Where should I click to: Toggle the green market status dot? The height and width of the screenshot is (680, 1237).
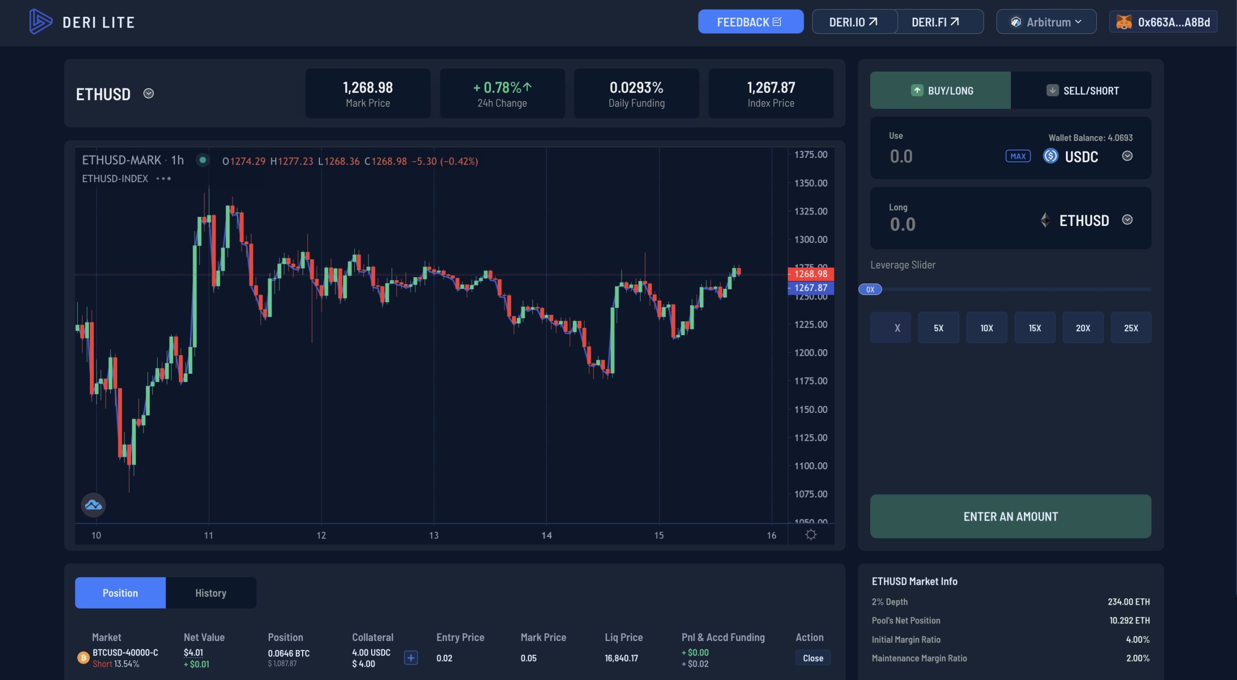click(x=203, y=160)
